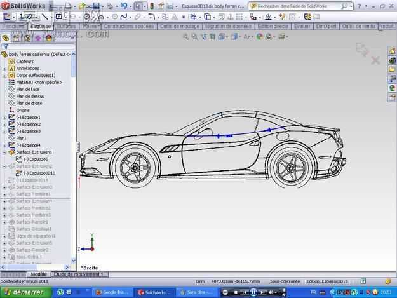Select the Sketch Fillet tool
Screen dimensions: 397x298
151,17
